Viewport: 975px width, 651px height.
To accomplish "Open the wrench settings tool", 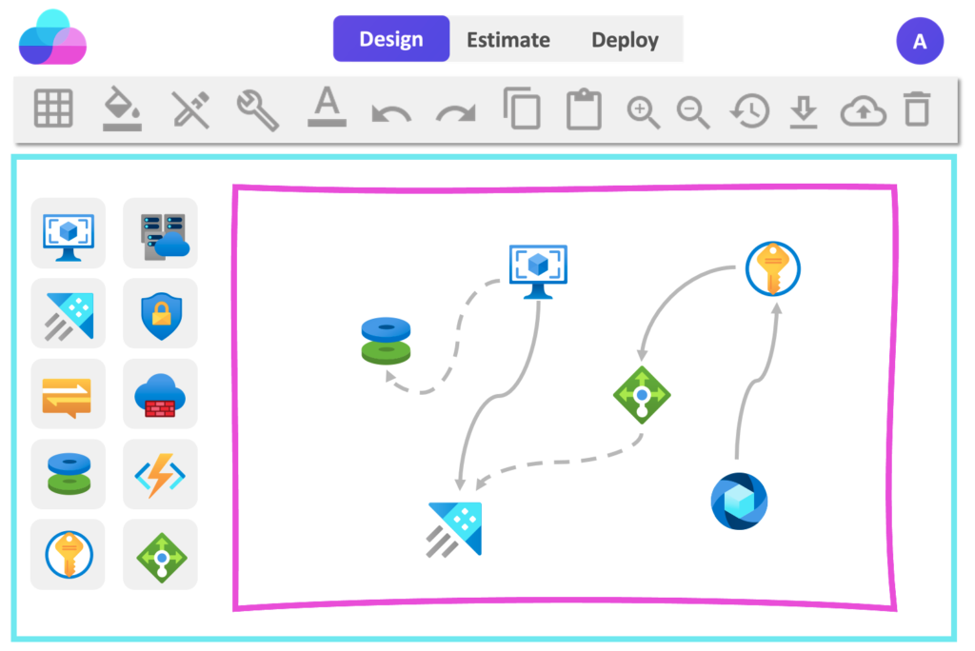I will (258, 110).
